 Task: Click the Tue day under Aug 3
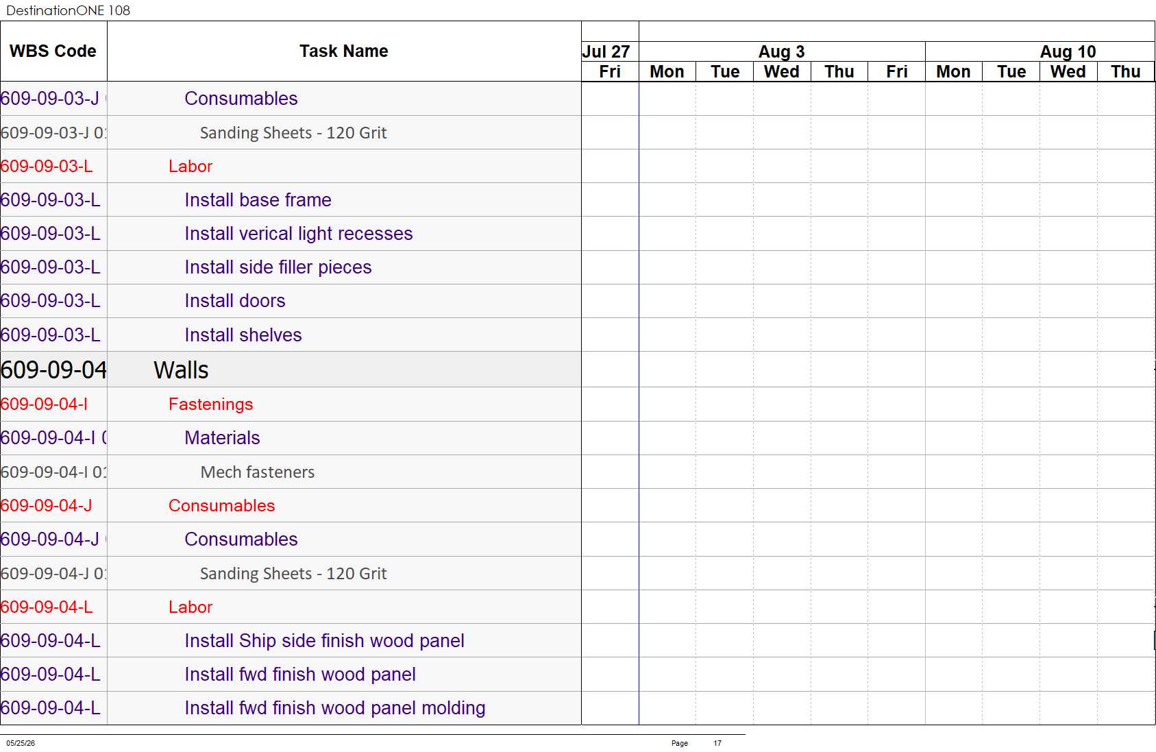tap(725, 71)
